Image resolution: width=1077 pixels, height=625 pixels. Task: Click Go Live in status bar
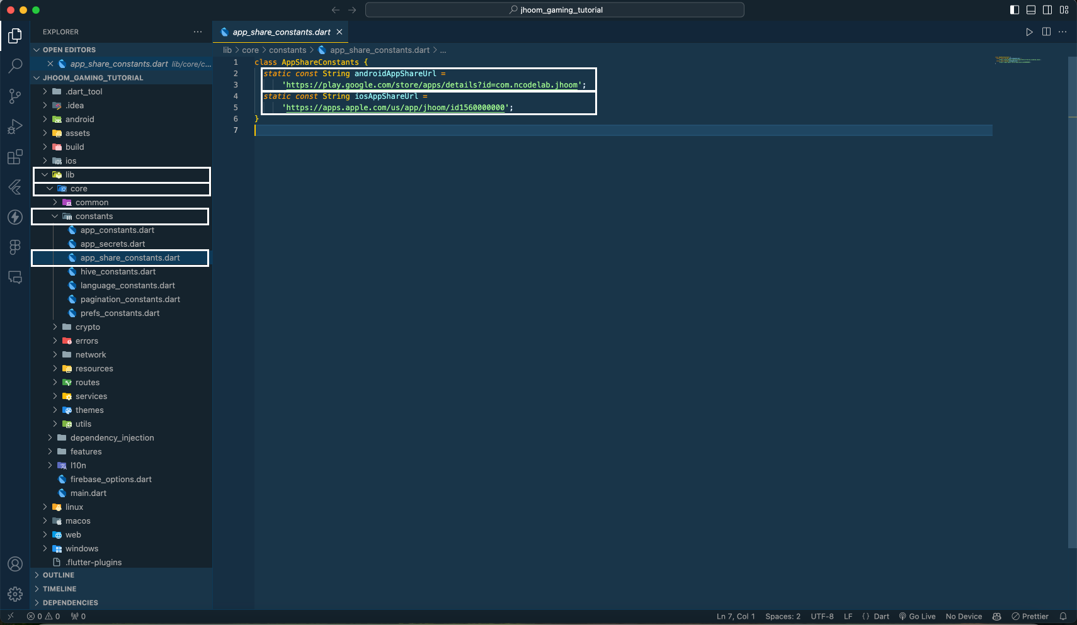coord(917,617)
